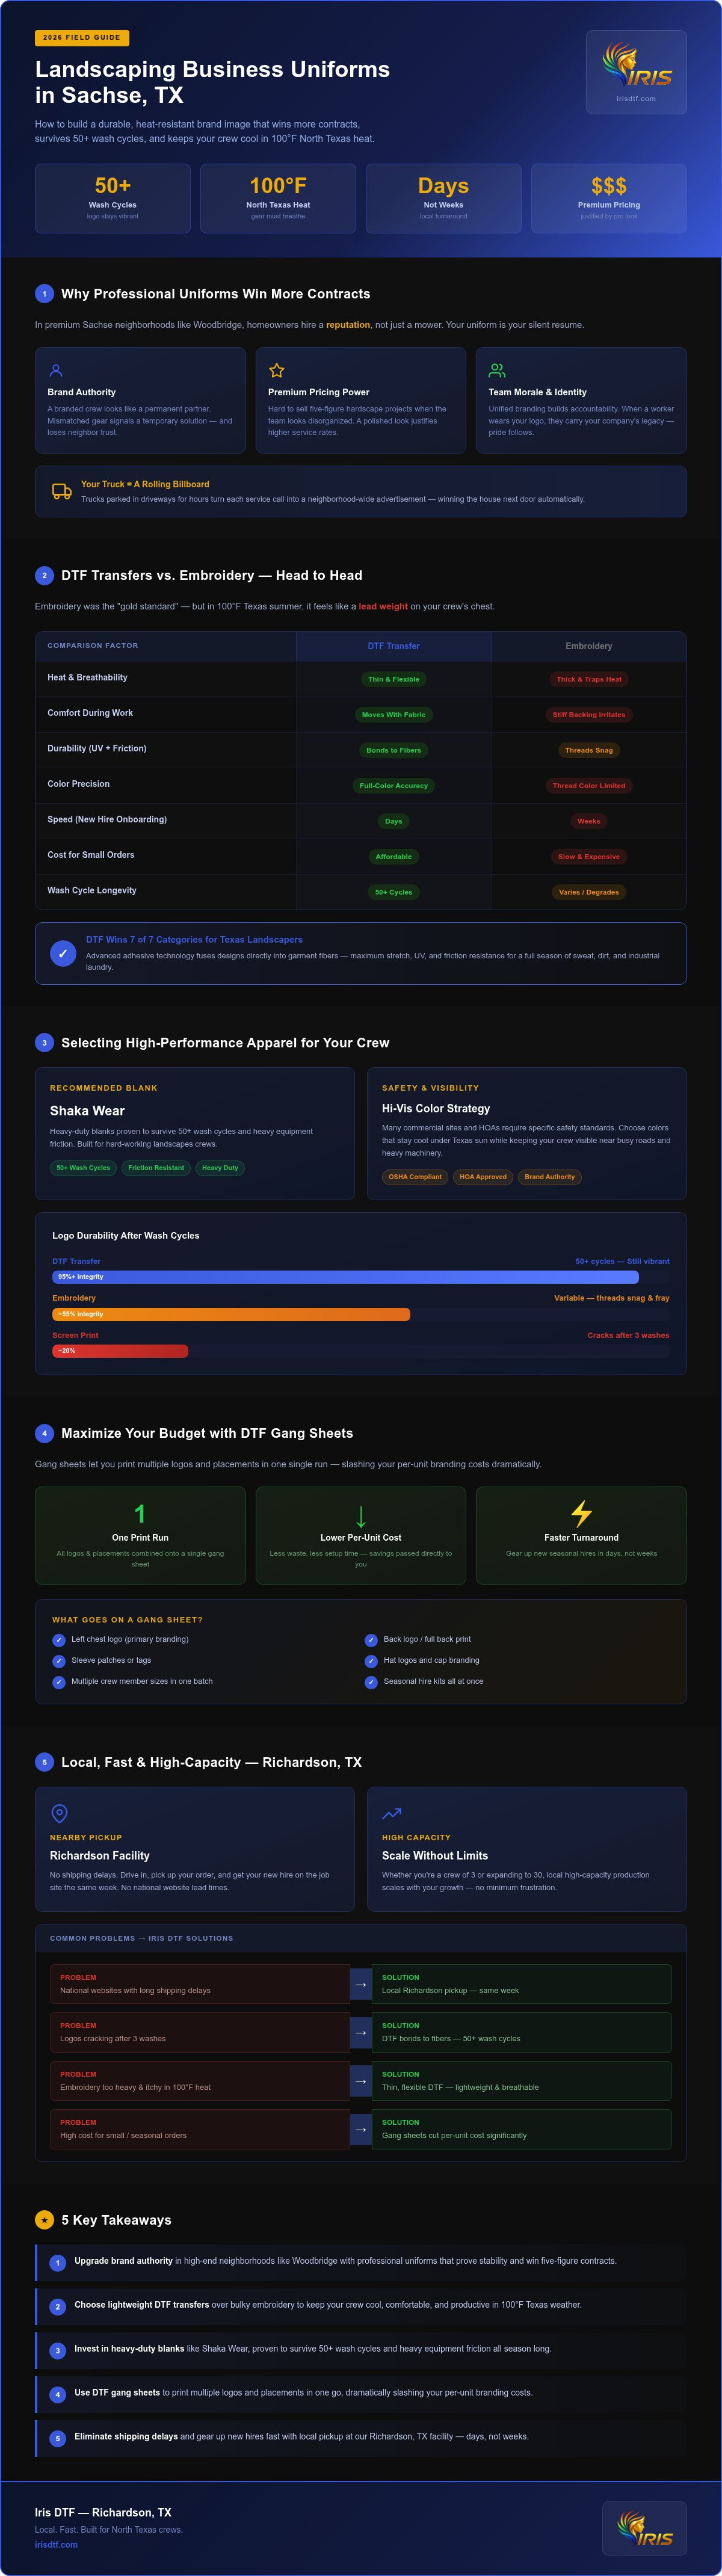
Task: Click the arrow beside National websites problem
Action: [361, 1984]
